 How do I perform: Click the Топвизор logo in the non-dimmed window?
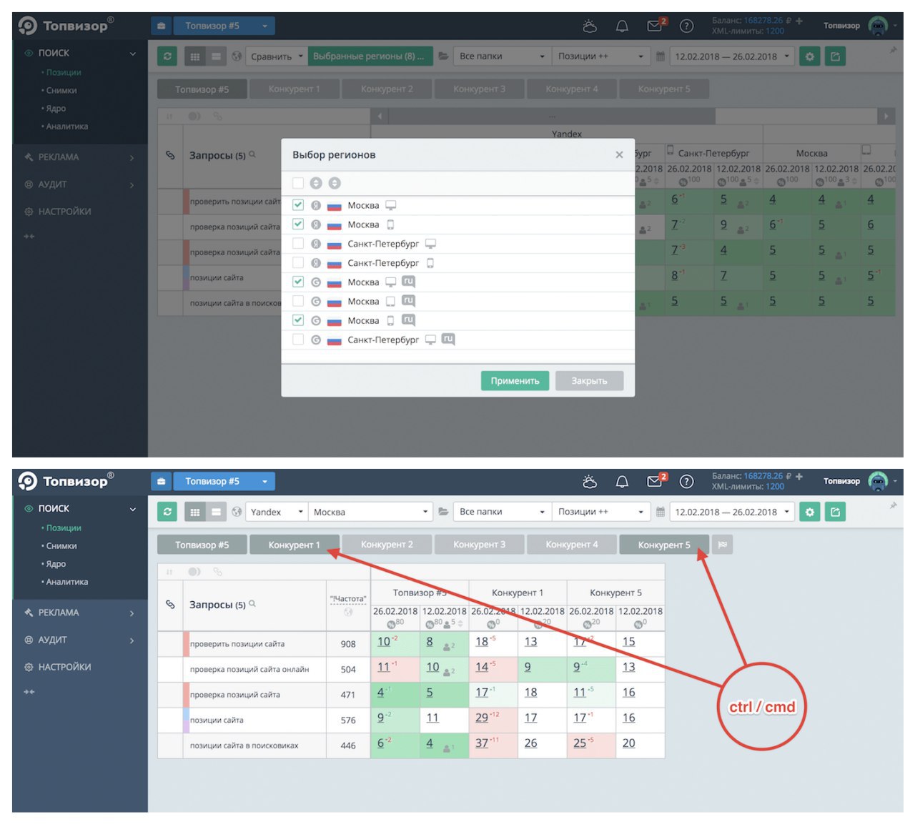click(x=66, y=480)
